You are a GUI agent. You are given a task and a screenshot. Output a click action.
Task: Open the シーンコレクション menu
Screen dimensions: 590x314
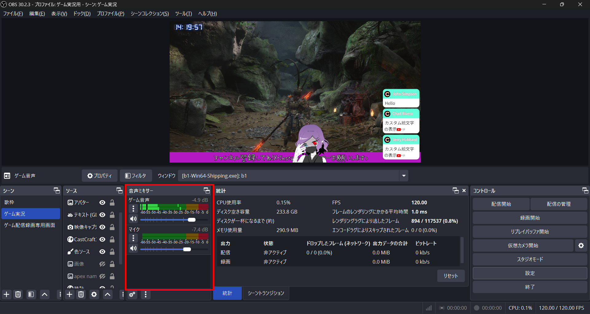(x=150, y=14)
